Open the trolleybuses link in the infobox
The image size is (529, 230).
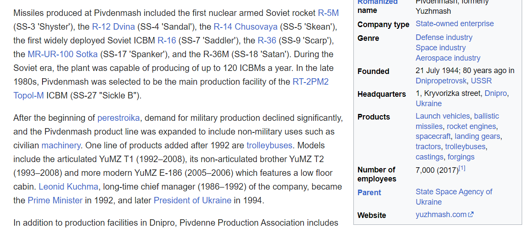point(465,147)
